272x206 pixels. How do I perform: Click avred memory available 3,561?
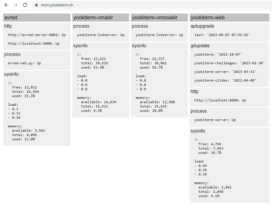28,131
